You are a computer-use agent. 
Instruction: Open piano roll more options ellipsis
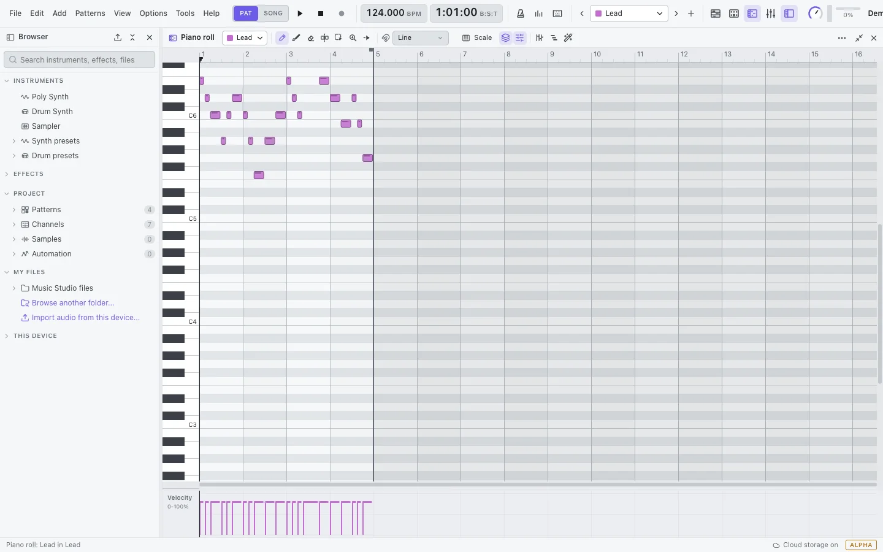[842, 38]
